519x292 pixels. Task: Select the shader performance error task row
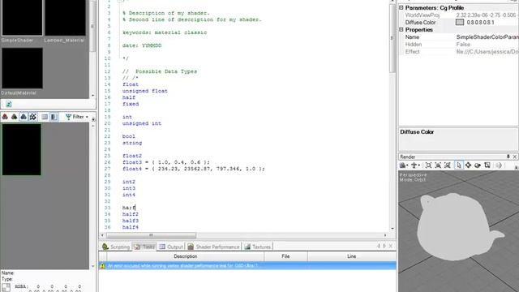tap(247, 265)
